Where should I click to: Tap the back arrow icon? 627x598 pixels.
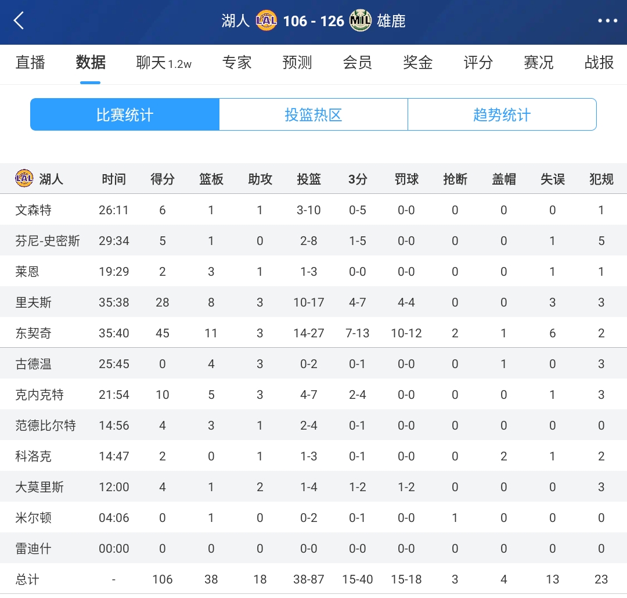pyautogui.click(x=19, y=21)
